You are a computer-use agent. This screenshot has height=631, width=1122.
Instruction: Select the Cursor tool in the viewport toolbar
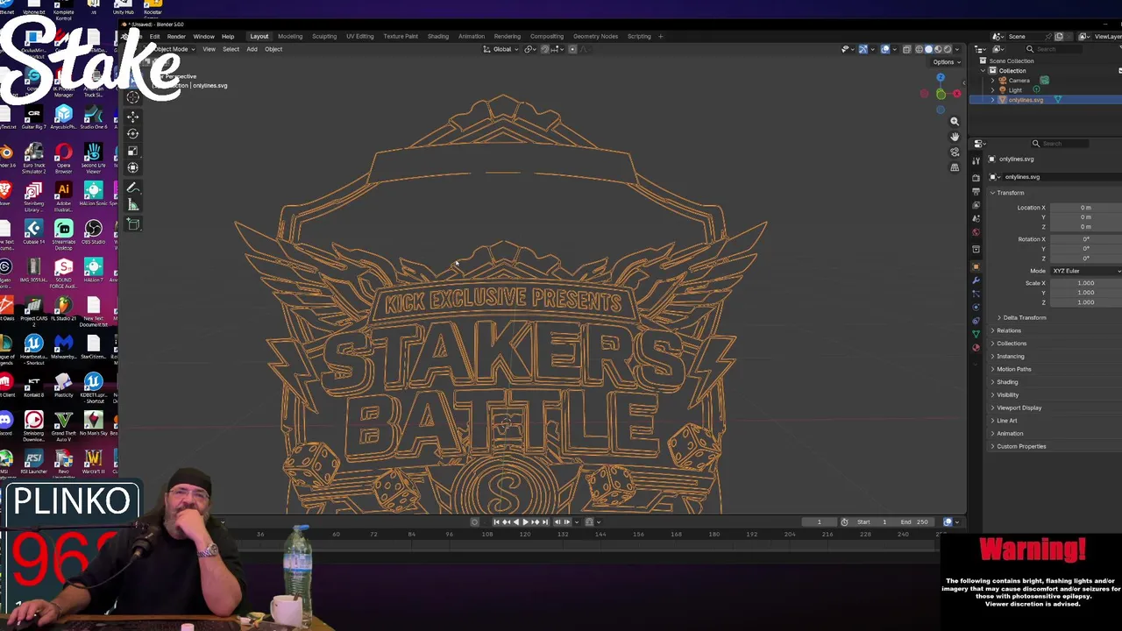(133, 97)
